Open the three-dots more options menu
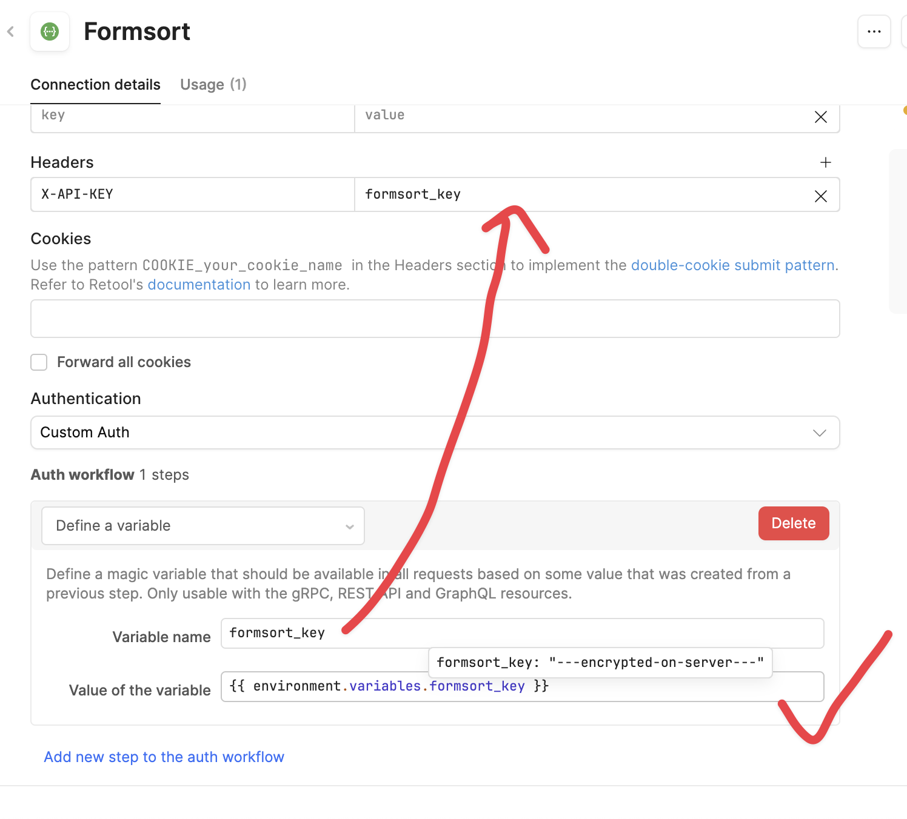 [874, 31]
